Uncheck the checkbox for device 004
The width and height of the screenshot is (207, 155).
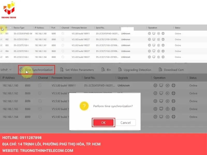coord(2,51)
